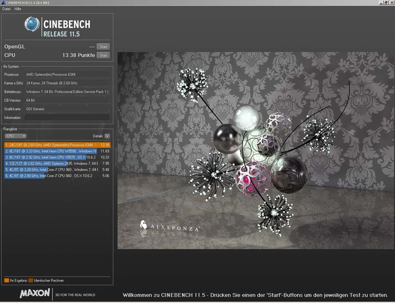Screen dimensions: 395x303
Task: Click the brown 'Identischer Rechner' legend swatch
Action: (31, 281)
